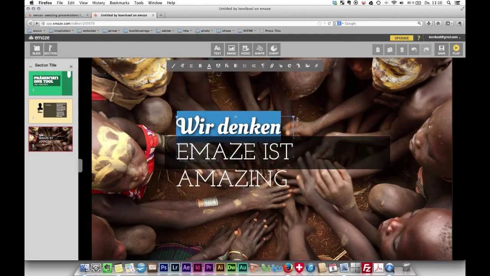Collapse the Section Title section
490x276 pixels.
(31, 66)
